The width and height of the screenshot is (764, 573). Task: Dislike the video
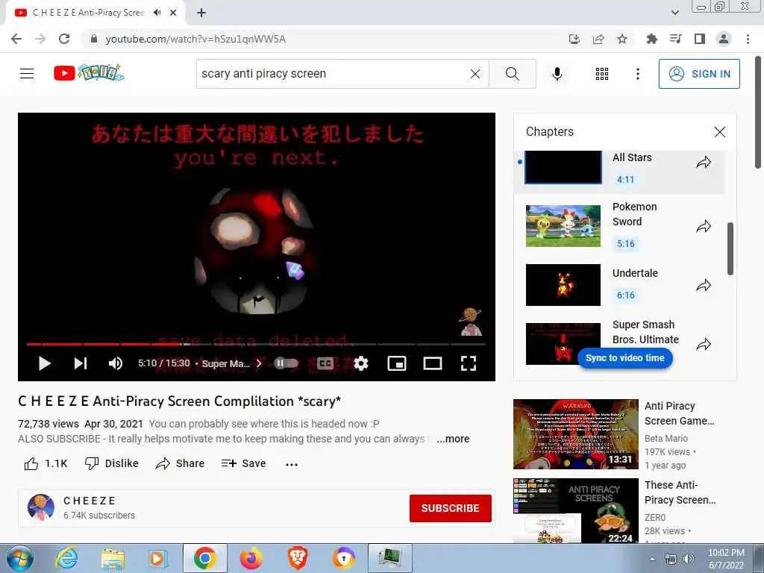point(112,463)
